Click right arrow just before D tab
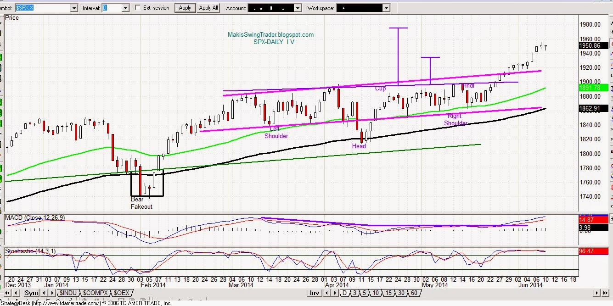The image size is (613, 306). click(x=335, y=293)
